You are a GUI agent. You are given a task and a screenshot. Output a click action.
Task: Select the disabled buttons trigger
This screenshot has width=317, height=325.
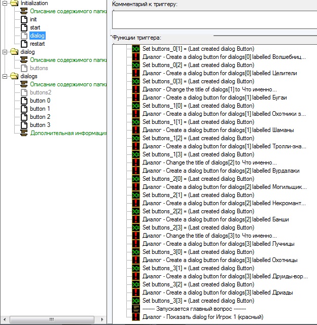(x=39, y=68)
